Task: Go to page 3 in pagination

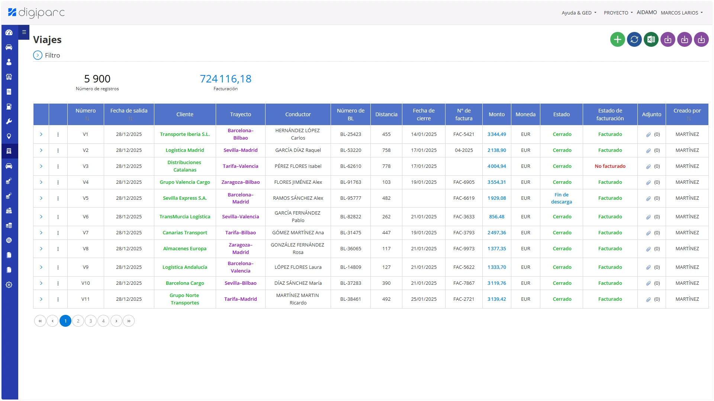Action: pyautogui.click(x=91, y=321)
